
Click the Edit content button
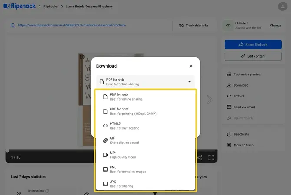pos(253,56)
